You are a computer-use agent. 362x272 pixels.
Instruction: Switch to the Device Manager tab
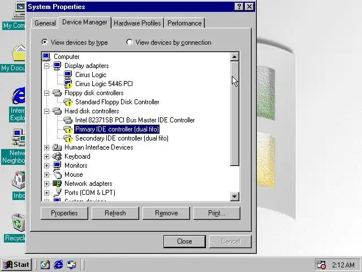(85, 22)
